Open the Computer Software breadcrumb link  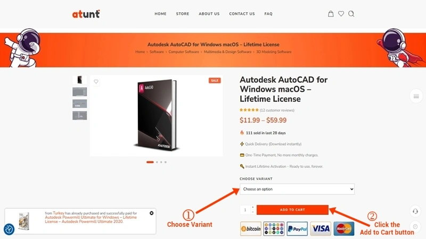tap(184, 52)
